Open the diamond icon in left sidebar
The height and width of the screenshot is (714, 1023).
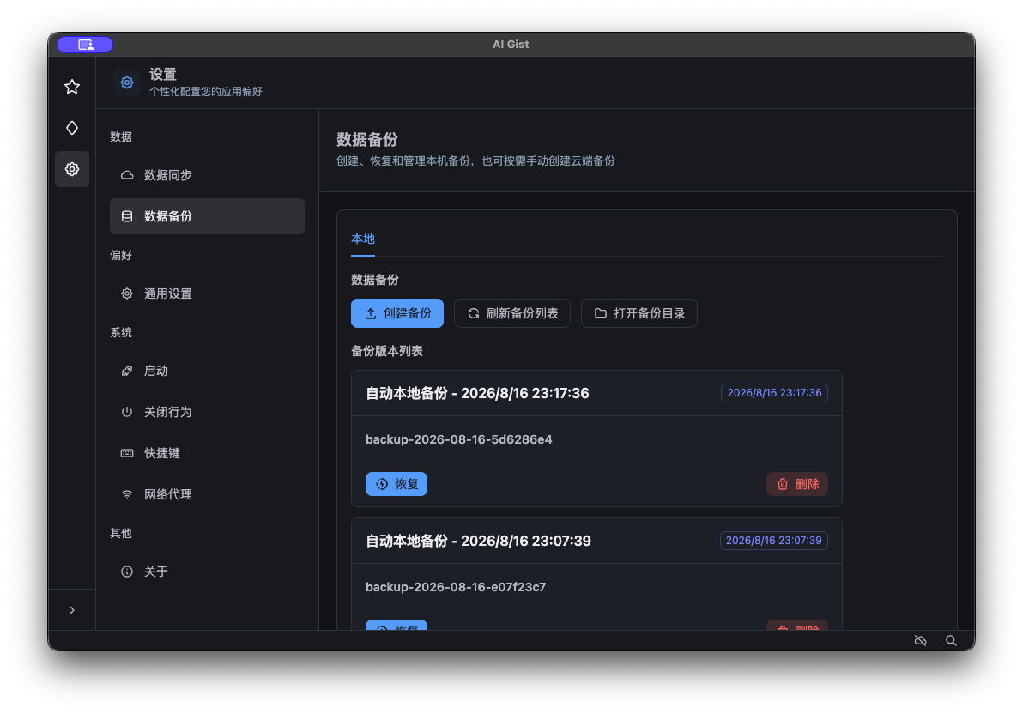coord(72,128)
